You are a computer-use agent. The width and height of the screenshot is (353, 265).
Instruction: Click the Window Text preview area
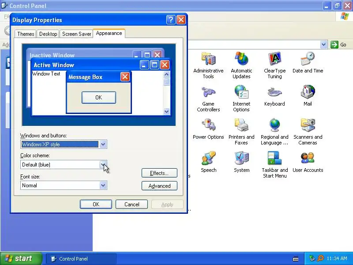pyautogui.click(x=46, y=74)
